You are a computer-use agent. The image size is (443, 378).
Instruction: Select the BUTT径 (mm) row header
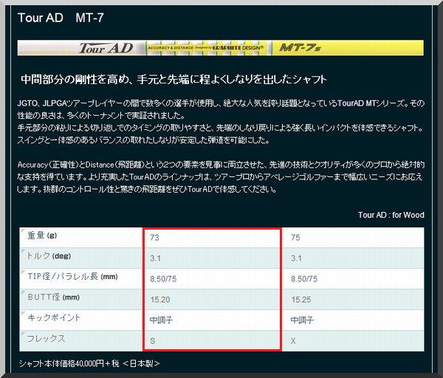80,300
